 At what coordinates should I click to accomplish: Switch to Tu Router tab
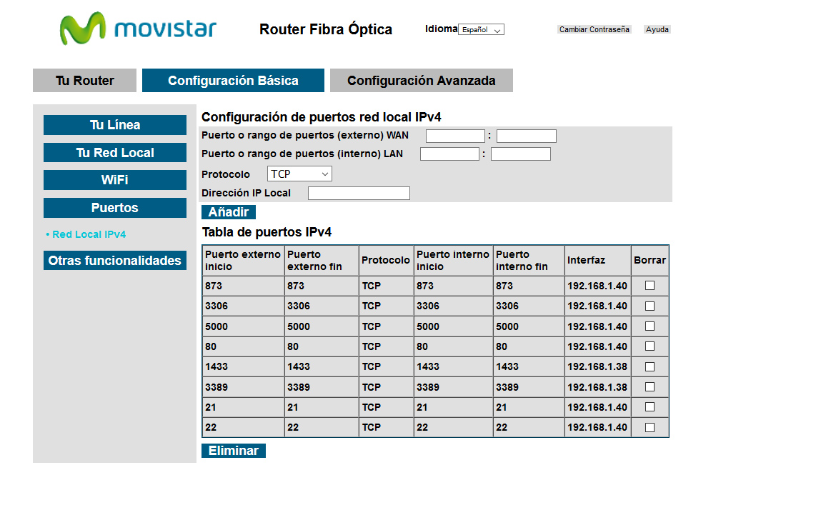84,81
